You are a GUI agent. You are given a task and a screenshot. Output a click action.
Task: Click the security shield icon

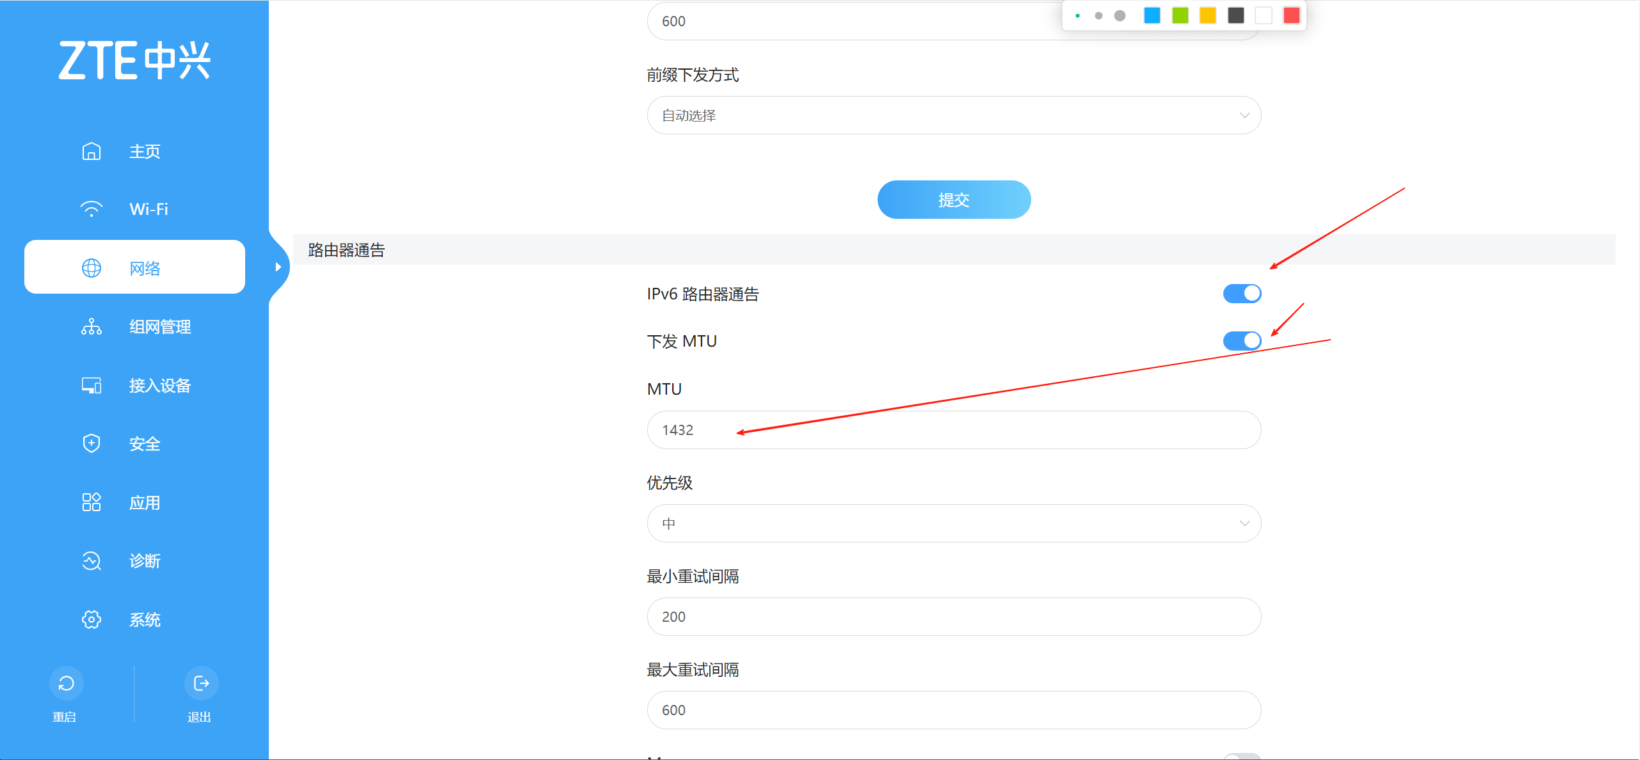point(92,443)
